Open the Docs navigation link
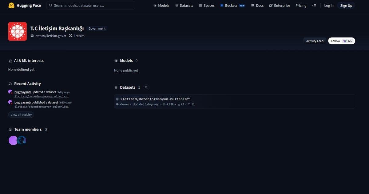 [257, 6]
